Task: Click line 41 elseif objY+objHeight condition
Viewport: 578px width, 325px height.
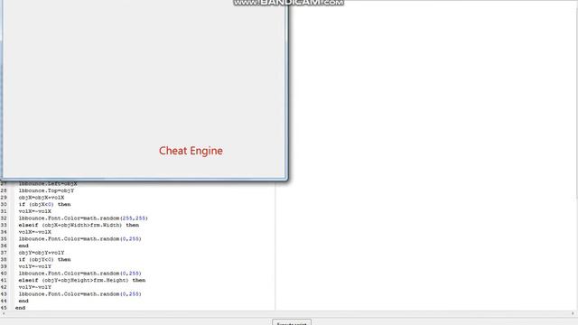Action: pos(82,280)
